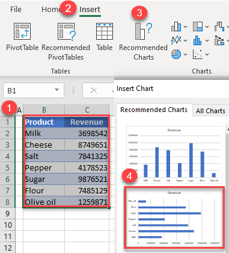Click the hierarchy treemap chart icon
The height and width of the screenshot is (253, 229).
click(198, 27)
